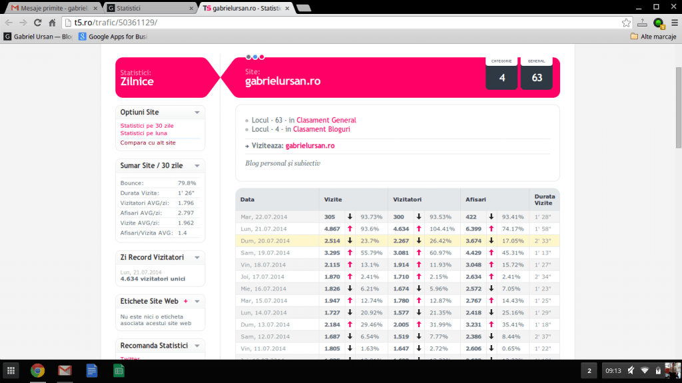Switch to the Statistici browser tab
The width and height of the screenshot is (682, 383).
pyautogui.click(x=150, y=8)
